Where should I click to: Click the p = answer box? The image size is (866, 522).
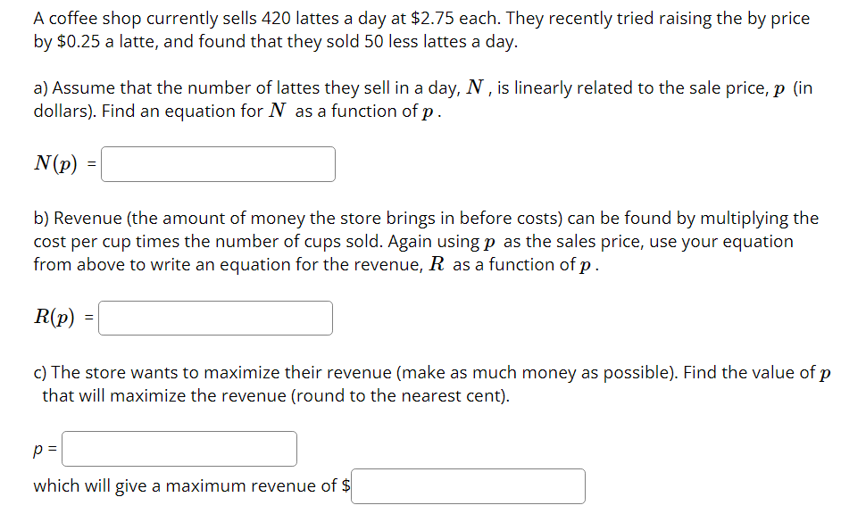pyautogui.click(x=179, y=448)
